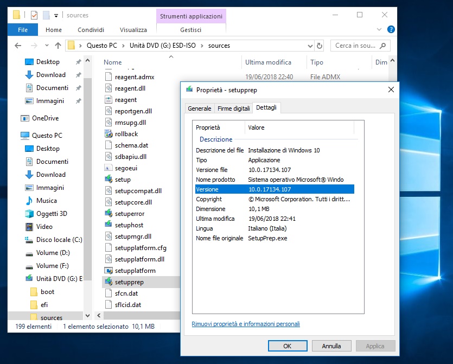Collapse the ribbon chevron
The height and width of the screenshot is (364, 453).
click(x=379, y=29)
